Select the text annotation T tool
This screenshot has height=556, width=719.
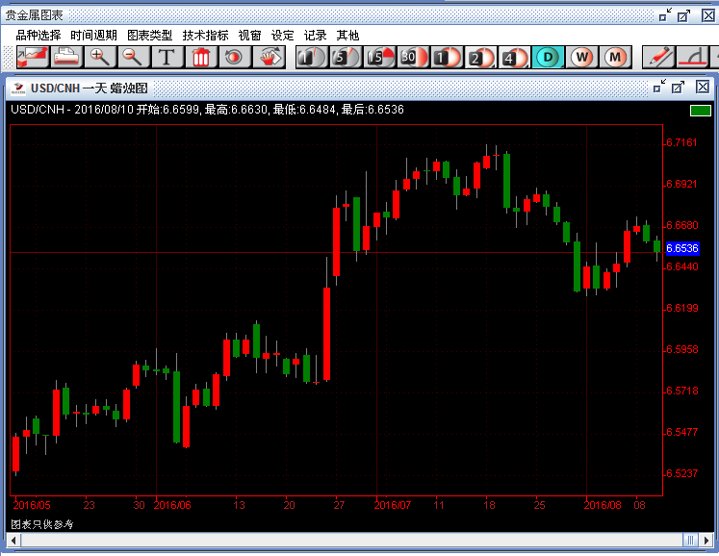[x=167, y=58]
